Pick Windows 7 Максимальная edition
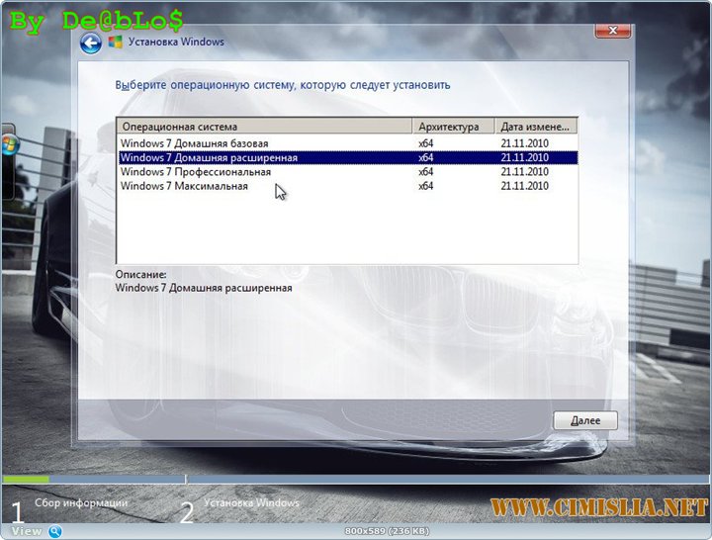The width and height of the screenshot is (712, 540). pos(184,186)
